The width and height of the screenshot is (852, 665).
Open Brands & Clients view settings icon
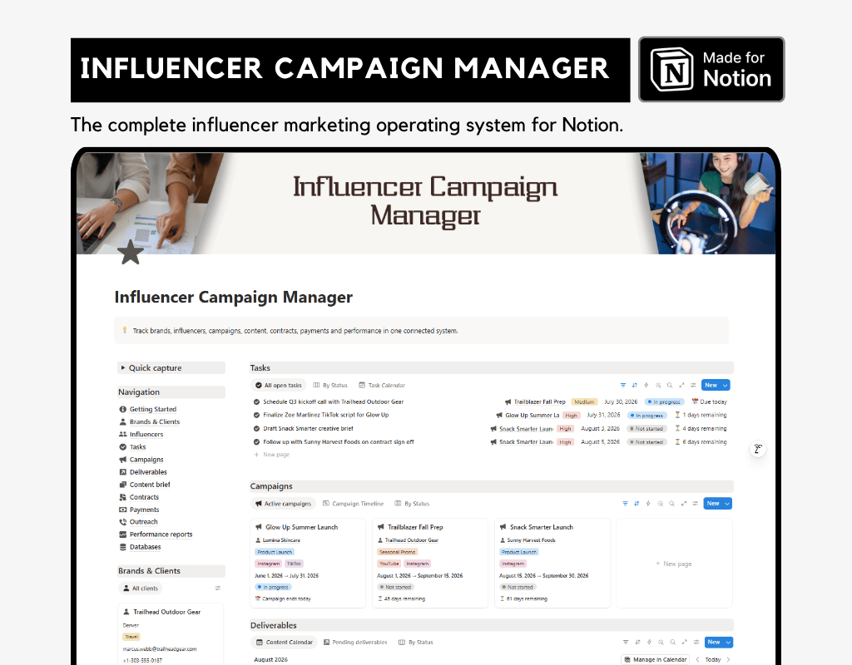218,589
